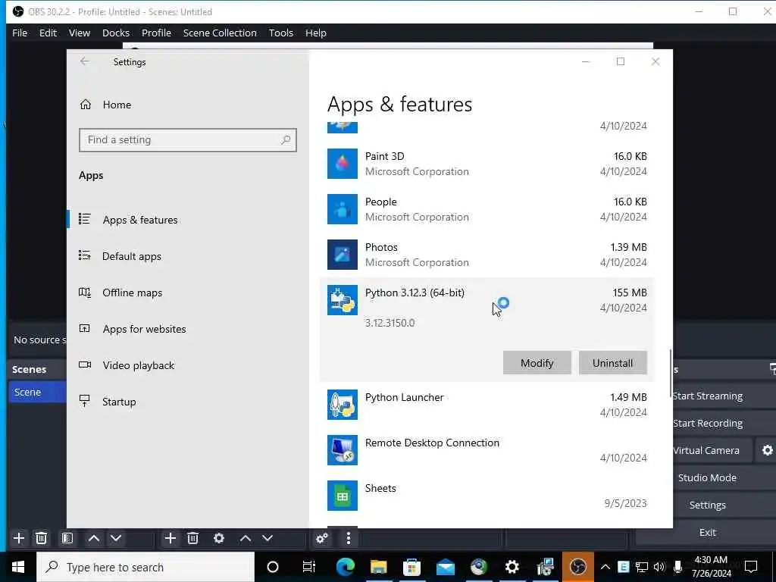Select Apps & features in sidebar
Screen dimensions: 776x582
click(140, 220)
